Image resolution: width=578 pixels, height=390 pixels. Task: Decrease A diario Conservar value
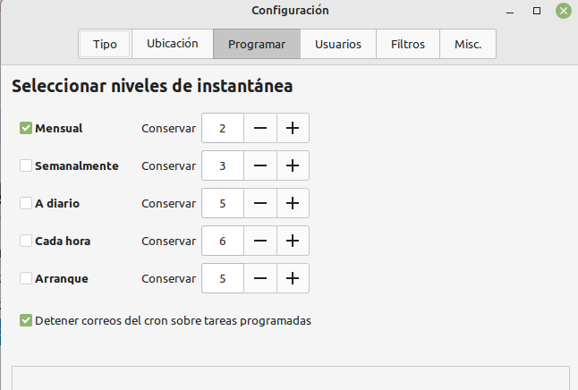[x=260, y=203]
